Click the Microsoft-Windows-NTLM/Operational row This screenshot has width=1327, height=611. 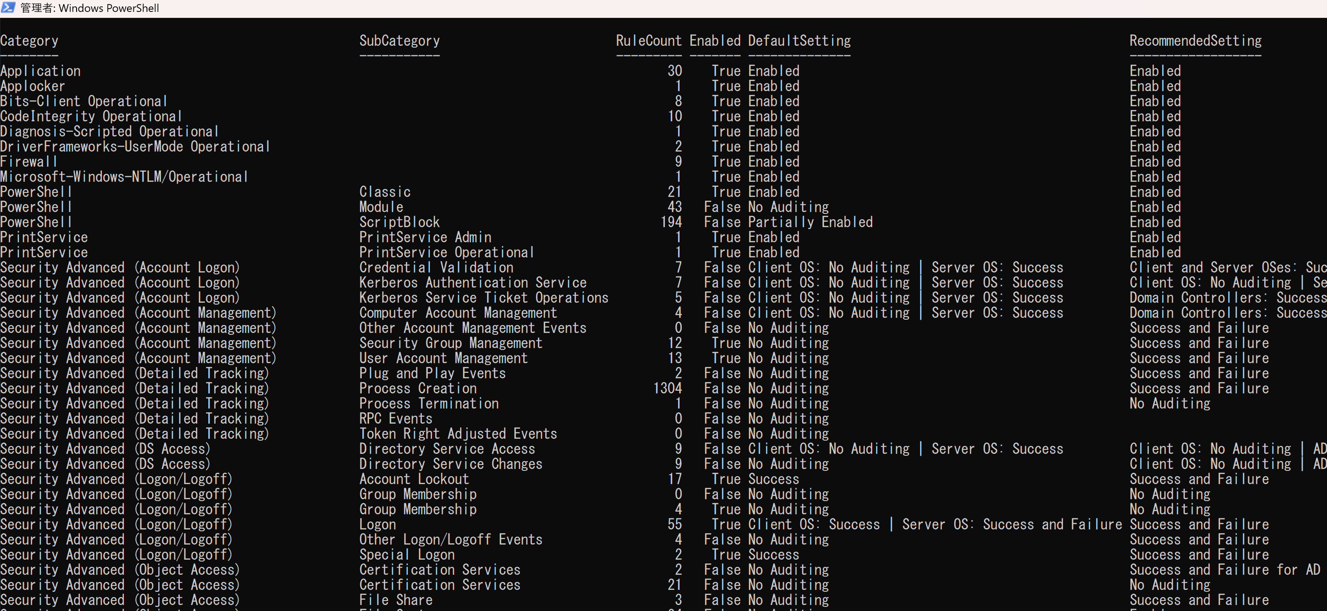click(x=124, y=177)
